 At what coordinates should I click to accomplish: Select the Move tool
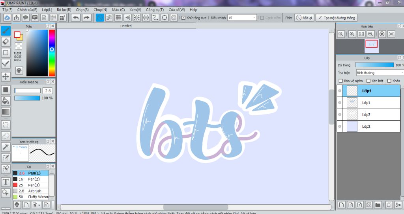pyautogui.click(x=6, y=76)
